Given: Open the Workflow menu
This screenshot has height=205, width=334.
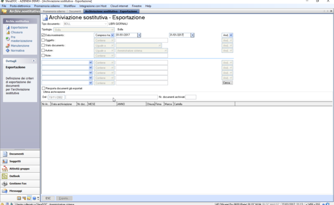Looking at the screenshot, I should (x=69, y=6).
